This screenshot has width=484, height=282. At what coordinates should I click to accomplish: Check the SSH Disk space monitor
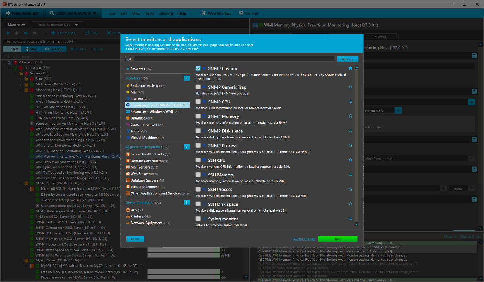(x=198, y=204)
